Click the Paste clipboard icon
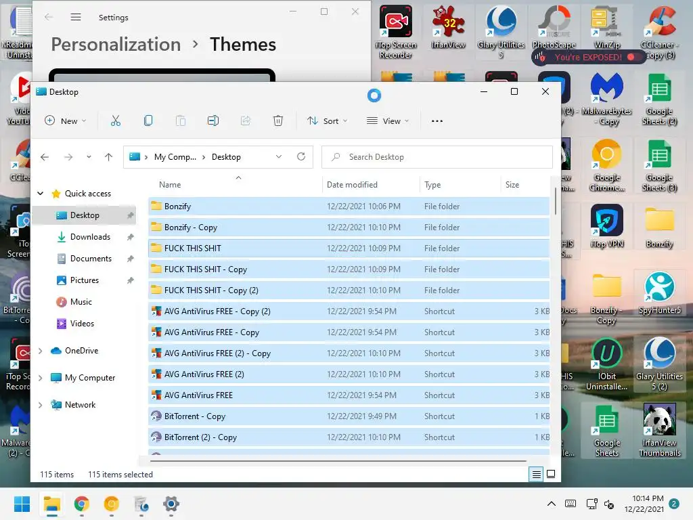The height and width of the screenshot is (520, 693). click(180, 121)
